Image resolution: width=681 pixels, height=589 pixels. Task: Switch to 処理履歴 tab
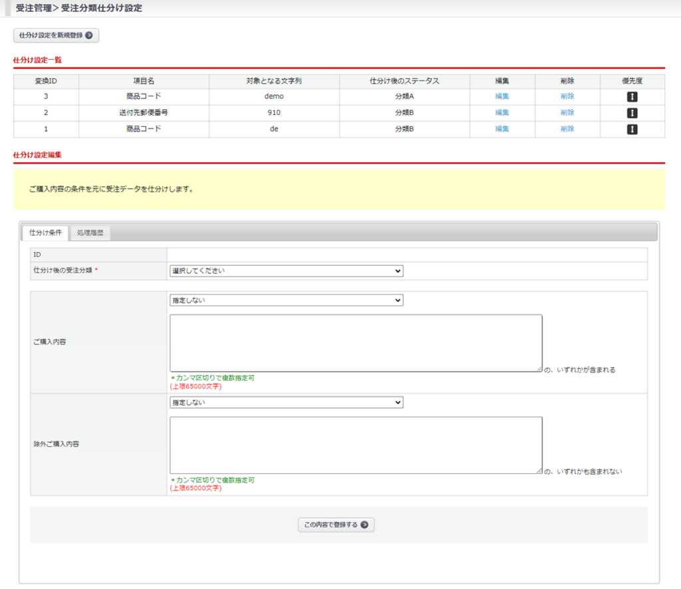(90, 233)
